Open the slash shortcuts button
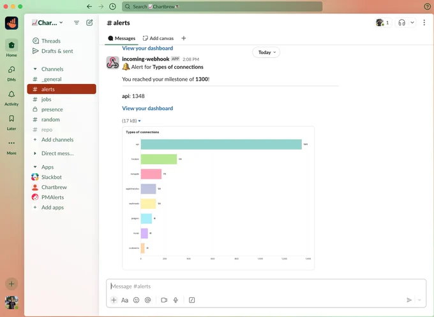The image size is (434, 317). tap(192, 300)
